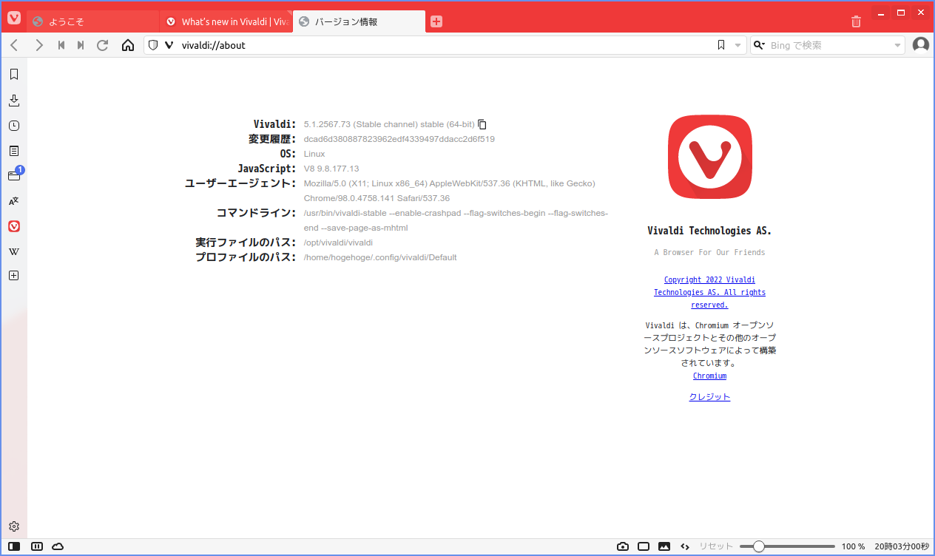Open settings gear in side panel
Screen dimensions: 935x556
(x=14, y=526)
